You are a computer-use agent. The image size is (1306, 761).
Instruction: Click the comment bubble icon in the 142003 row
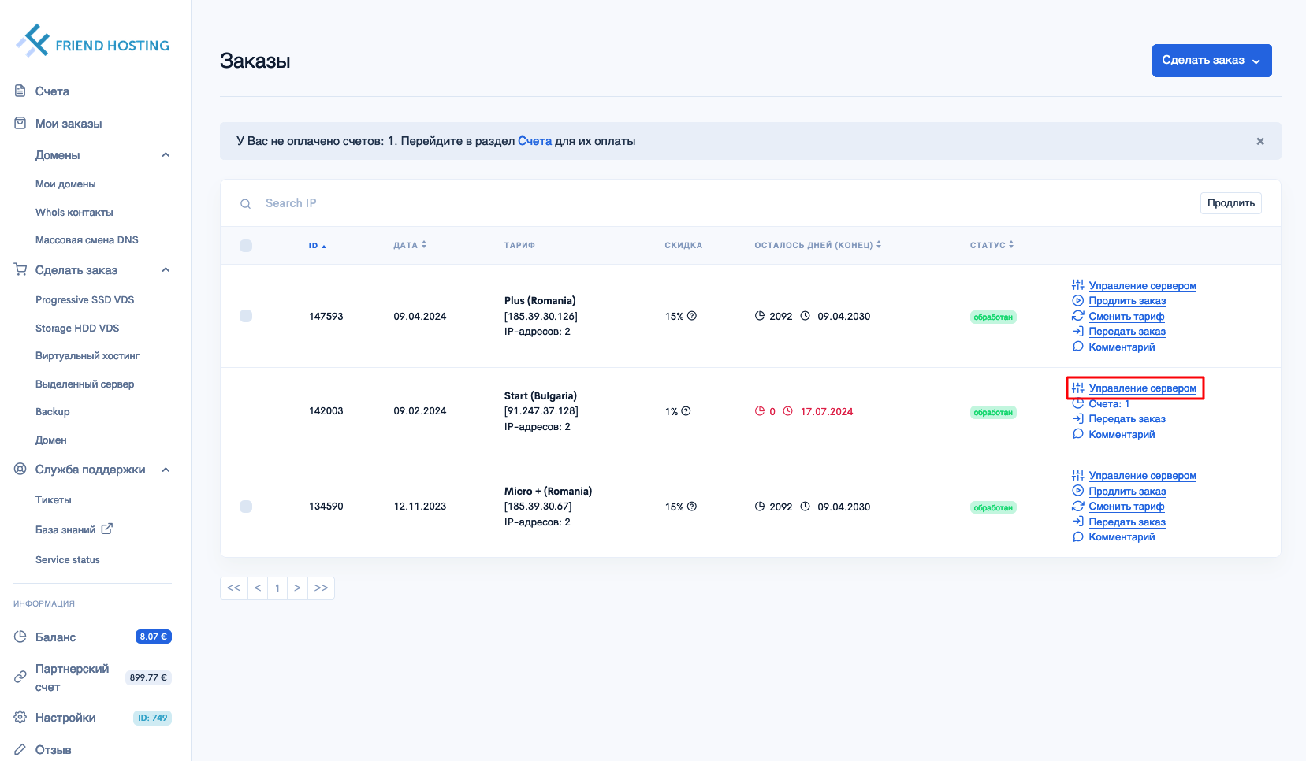[1078, 434]
